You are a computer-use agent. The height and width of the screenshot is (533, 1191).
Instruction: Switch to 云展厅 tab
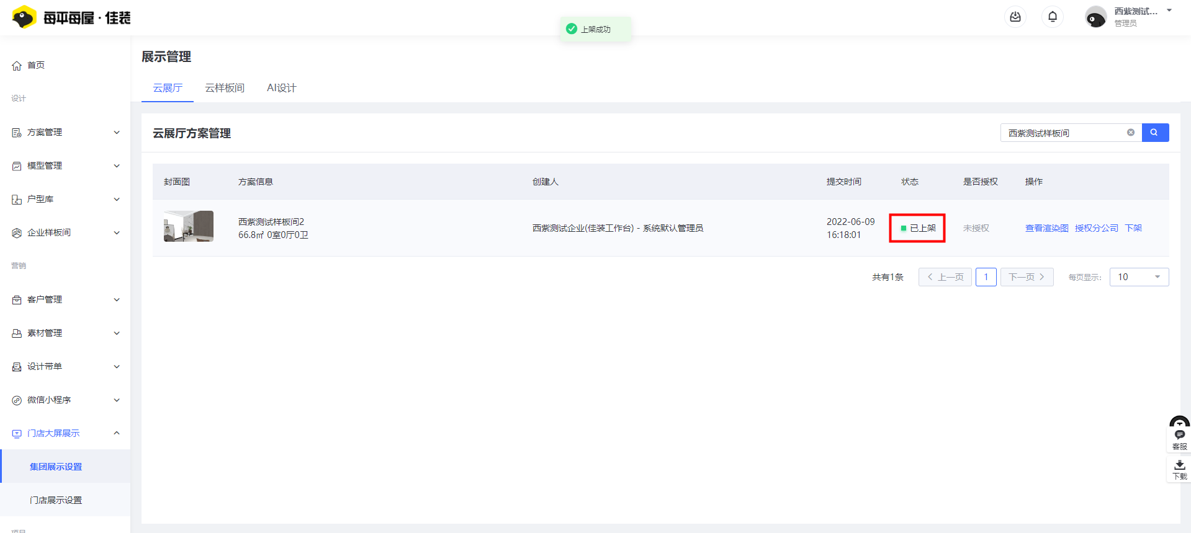[x=168, y=88]
